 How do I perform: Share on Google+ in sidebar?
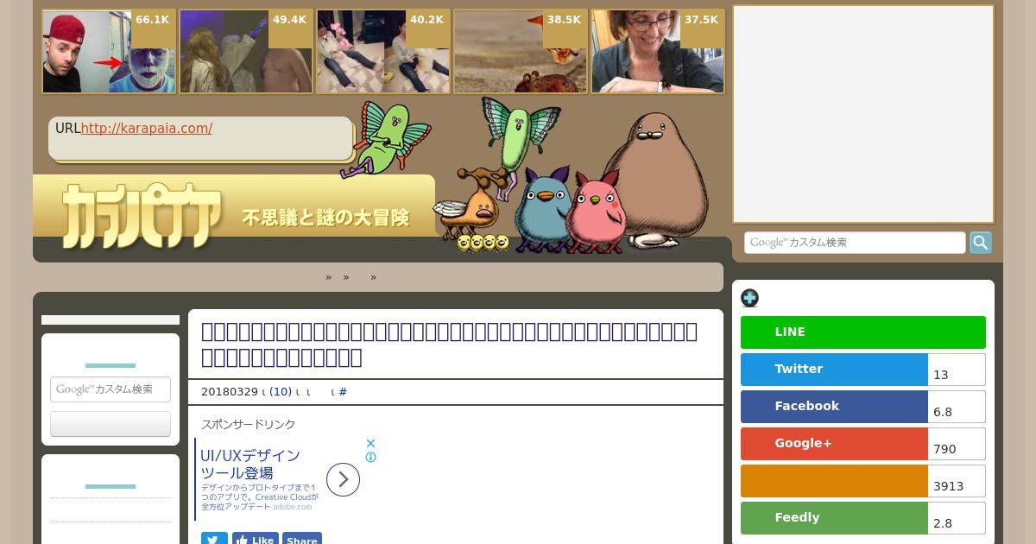pyautogui.click(x=834, y=444)
